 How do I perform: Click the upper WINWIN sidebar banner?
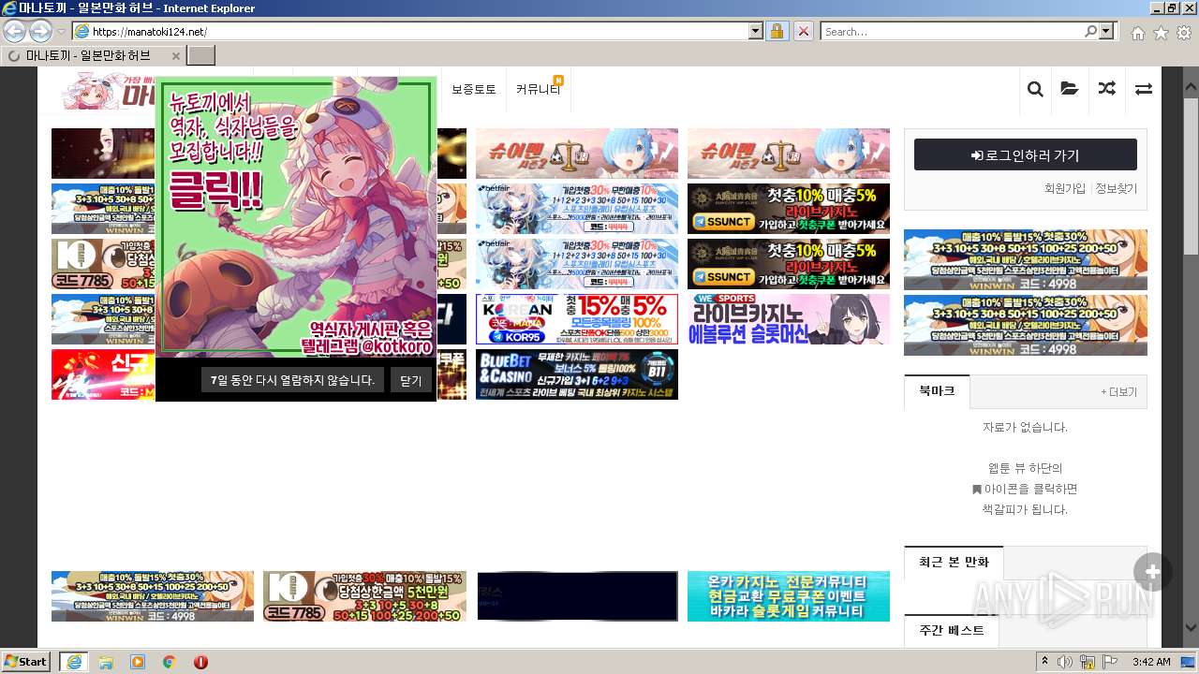click(x=1026, y=259)
